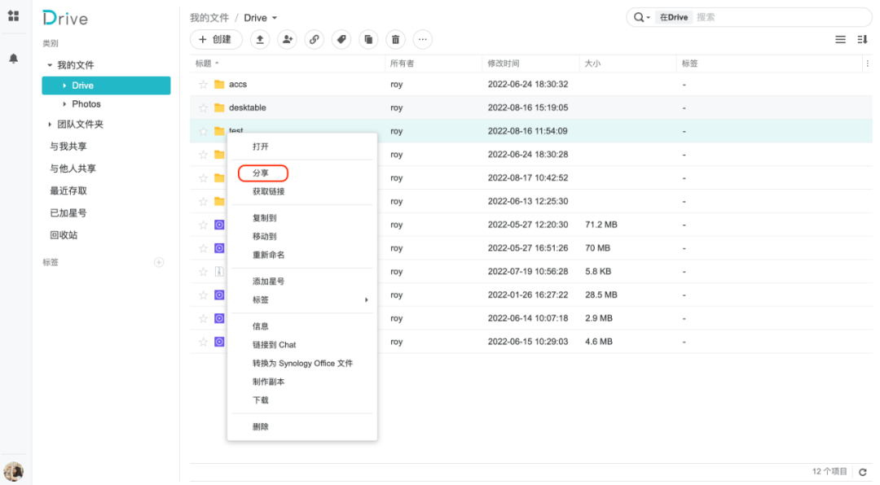Click the search input field
This screenshot has width=880, height=485.
point(778,17)
